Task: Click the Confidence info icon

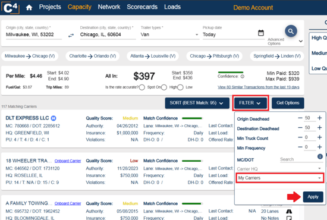Action: click(x=243, y=77)
